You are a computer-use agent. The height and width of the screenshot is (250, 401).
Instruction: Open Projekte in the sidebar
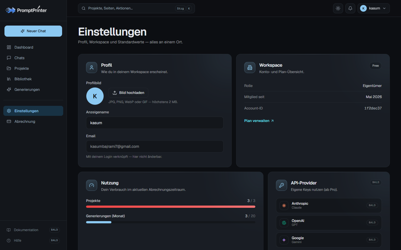[33, 68]
